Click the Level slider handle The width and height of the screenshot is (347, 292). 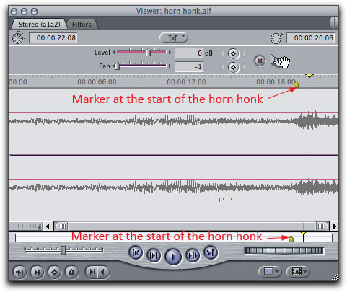tap(148, 52)
